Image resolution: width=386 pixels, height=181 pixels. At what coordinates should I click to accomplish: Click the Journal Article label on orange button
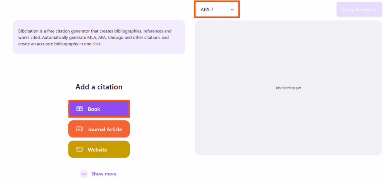105,129
